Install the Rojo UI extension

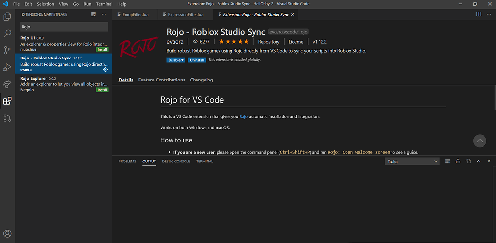(x=102, y=50)
